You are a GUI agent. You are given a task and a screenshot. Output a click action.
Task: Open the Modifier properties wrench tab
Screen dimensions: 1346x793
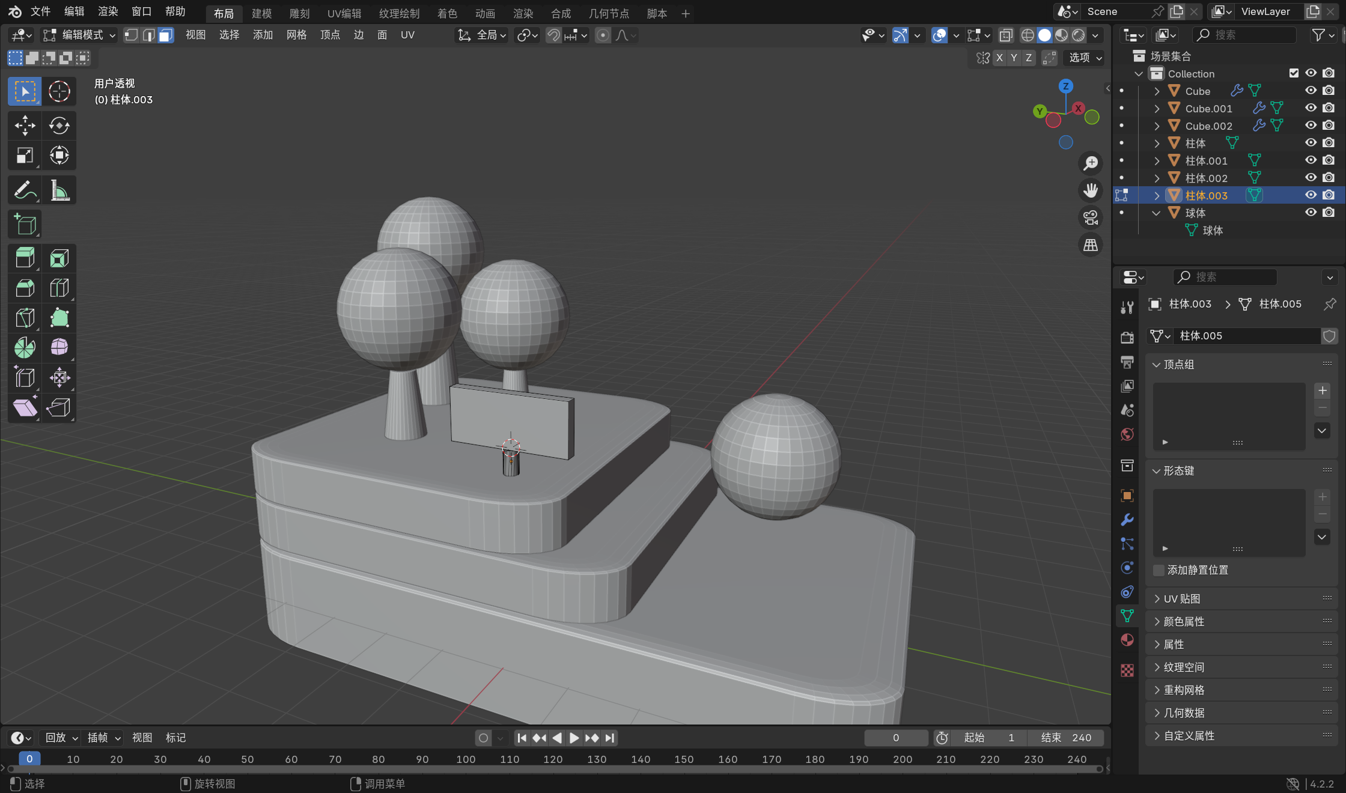1127,520
